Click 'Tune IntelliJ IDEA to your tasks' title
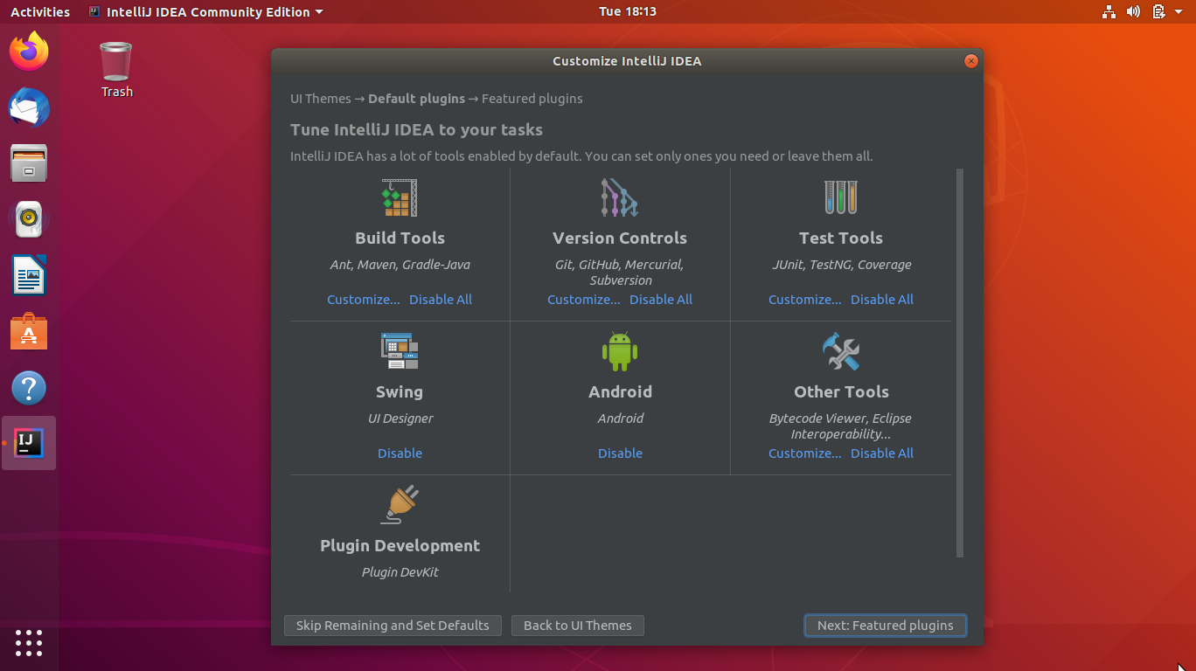Screen dimensions: 1196x671 coord(416,129)
